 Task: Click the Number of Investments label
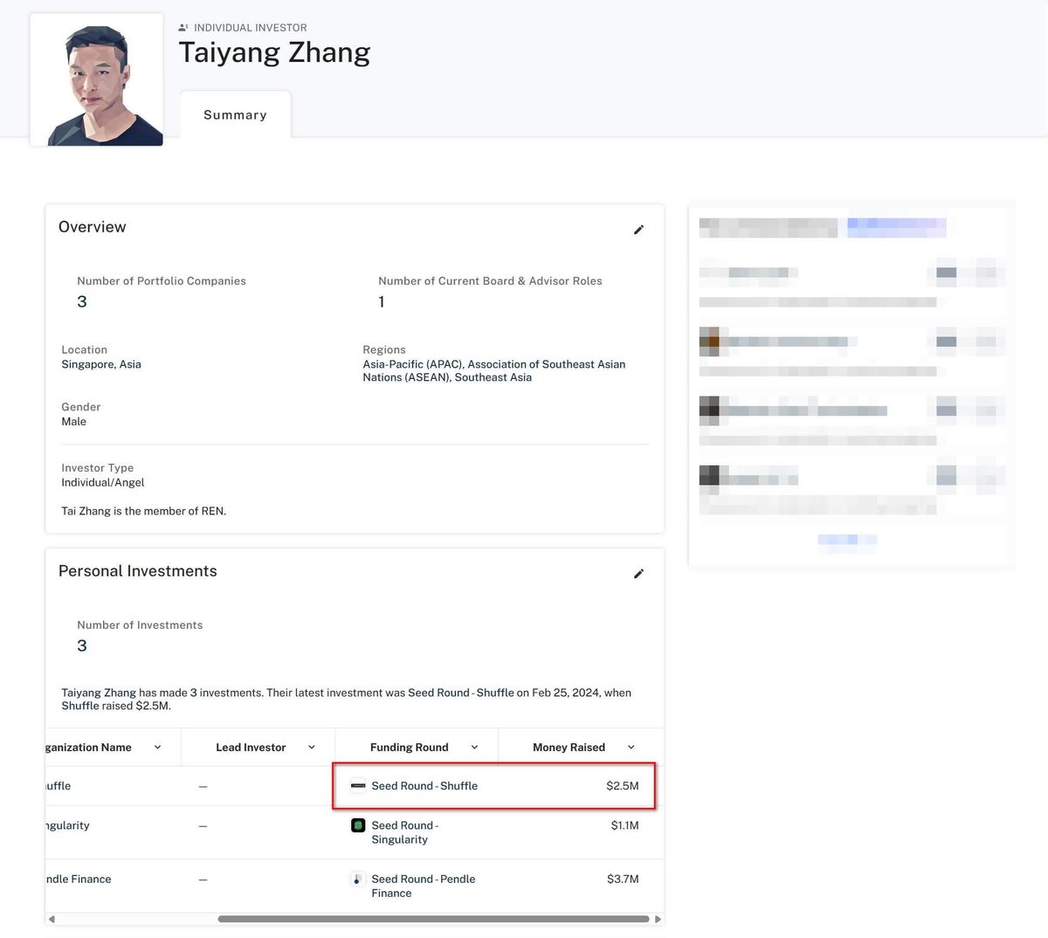140,625
